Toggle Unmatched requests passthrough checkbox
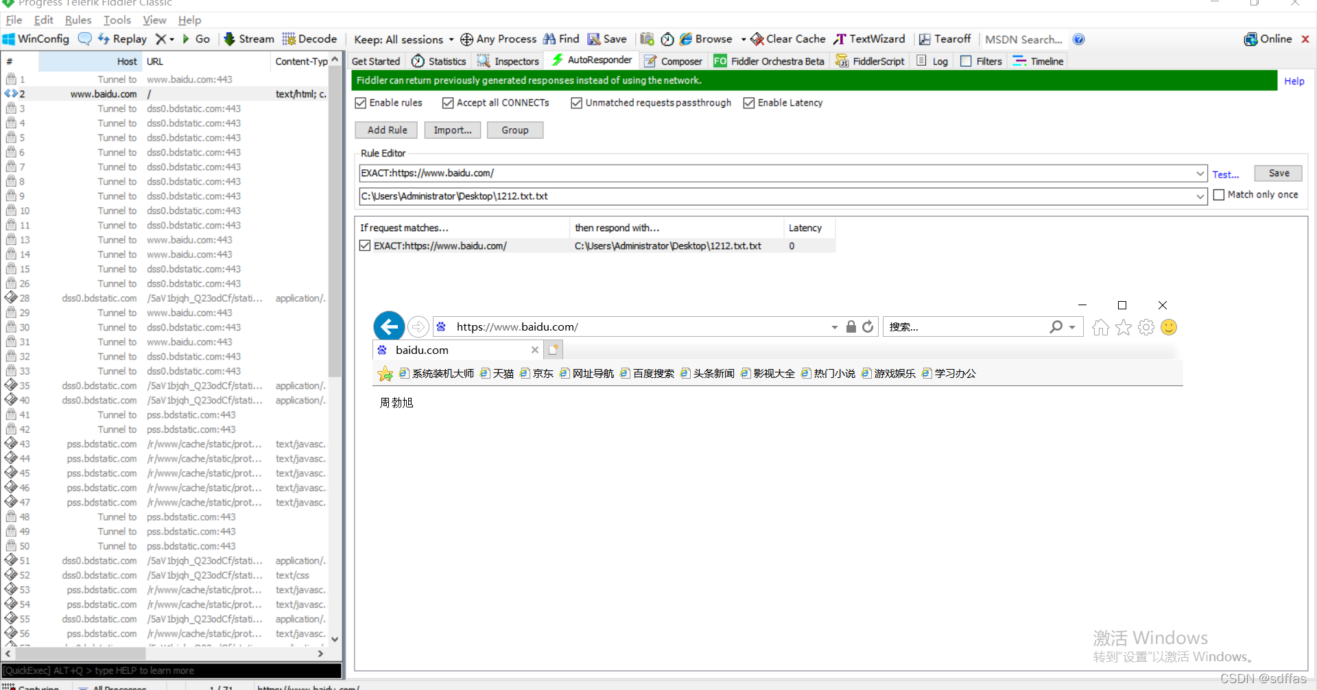The height and width of the screenshot is (690, 1317). tap(577, 103)
